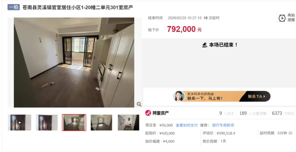
Task: Click the 18 次延时 extension count
Action: [211, 18]
